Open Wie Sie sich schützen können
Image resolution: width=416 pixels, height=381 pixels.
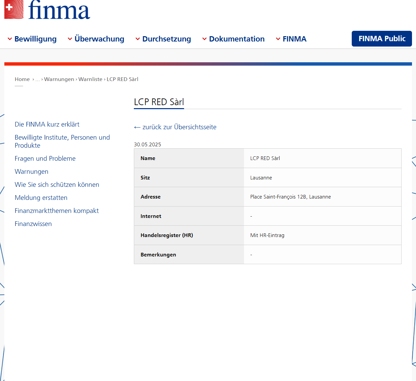click(57, 184)
